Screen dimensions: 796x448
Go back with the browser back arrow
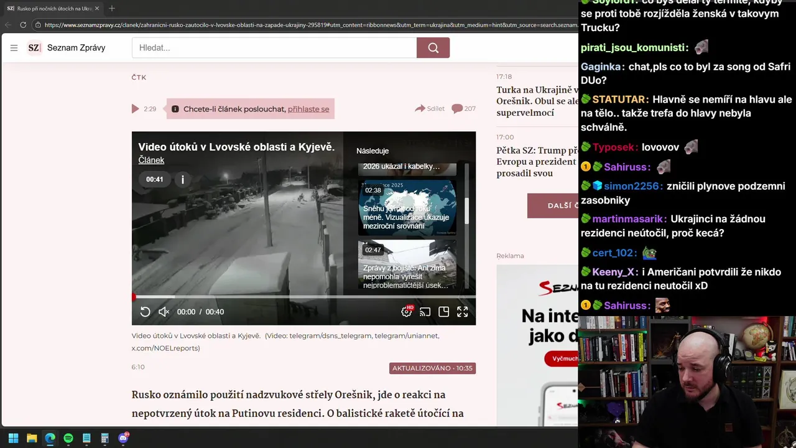tap(8, 25)
